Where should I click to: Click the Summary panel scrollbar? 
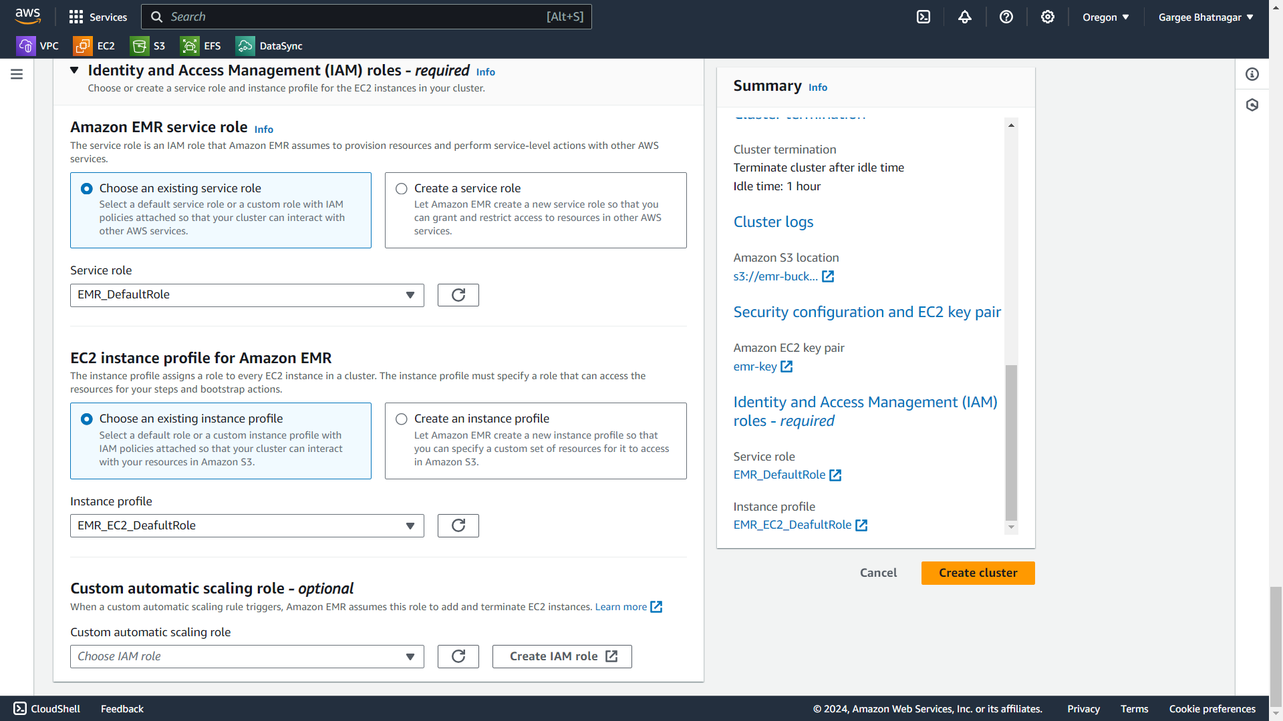tap(1011, 442)
